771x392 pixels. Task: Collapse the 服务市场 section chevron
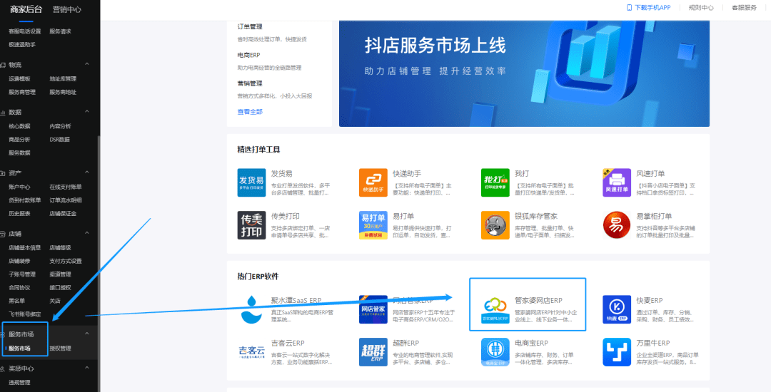click(87, 334)
